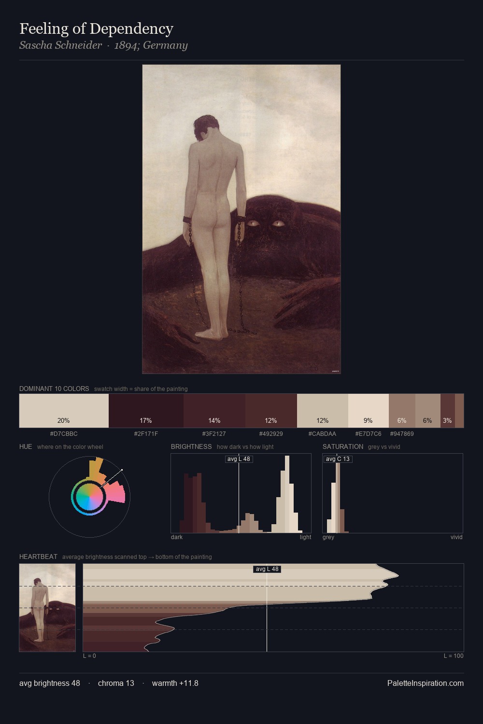Click the #E7D7C6 hex code label
483x724 pixels.
368,434
